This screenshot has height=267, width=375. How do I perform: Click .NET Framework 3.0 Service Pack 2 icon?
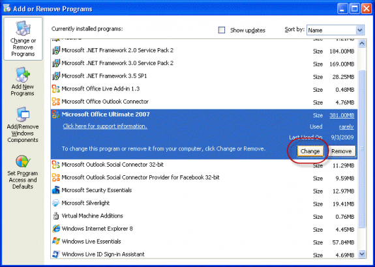(56, 63)
